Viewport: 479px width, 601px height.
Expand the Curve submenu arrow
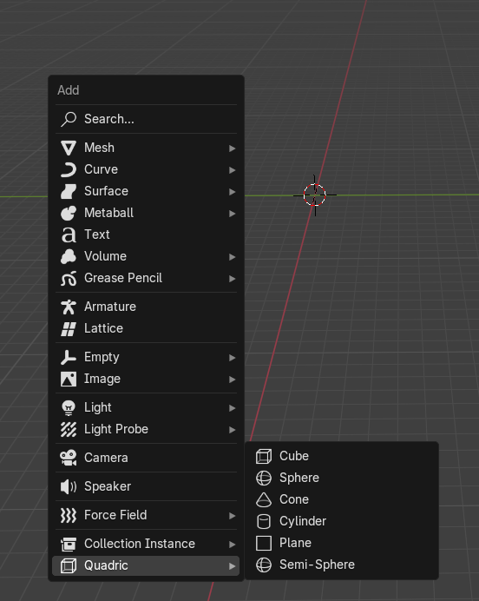[x=232, y=170]
